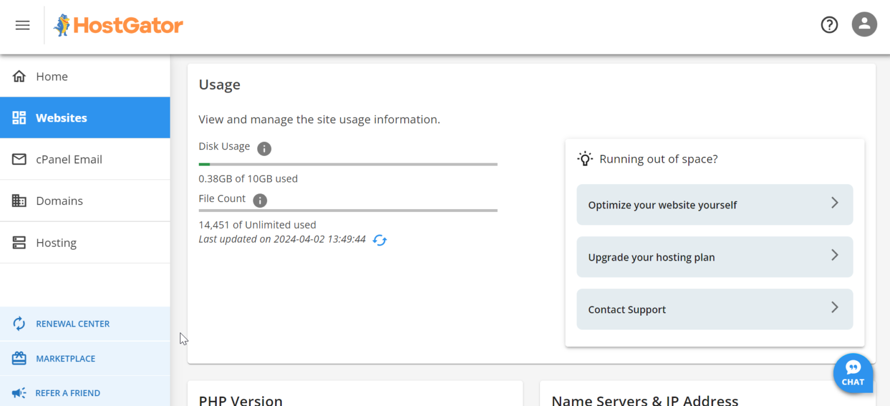Navigate to cPanel Email
The image size is (890, 406).
(70, 159)
